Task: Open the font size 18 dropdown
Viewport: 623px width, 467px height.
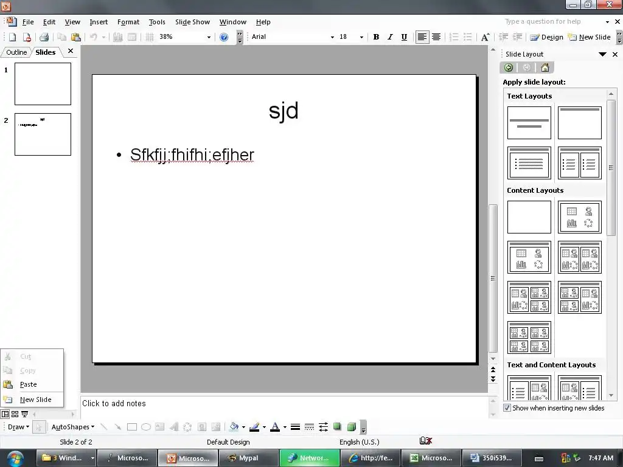Action: [x=361, y=37]
